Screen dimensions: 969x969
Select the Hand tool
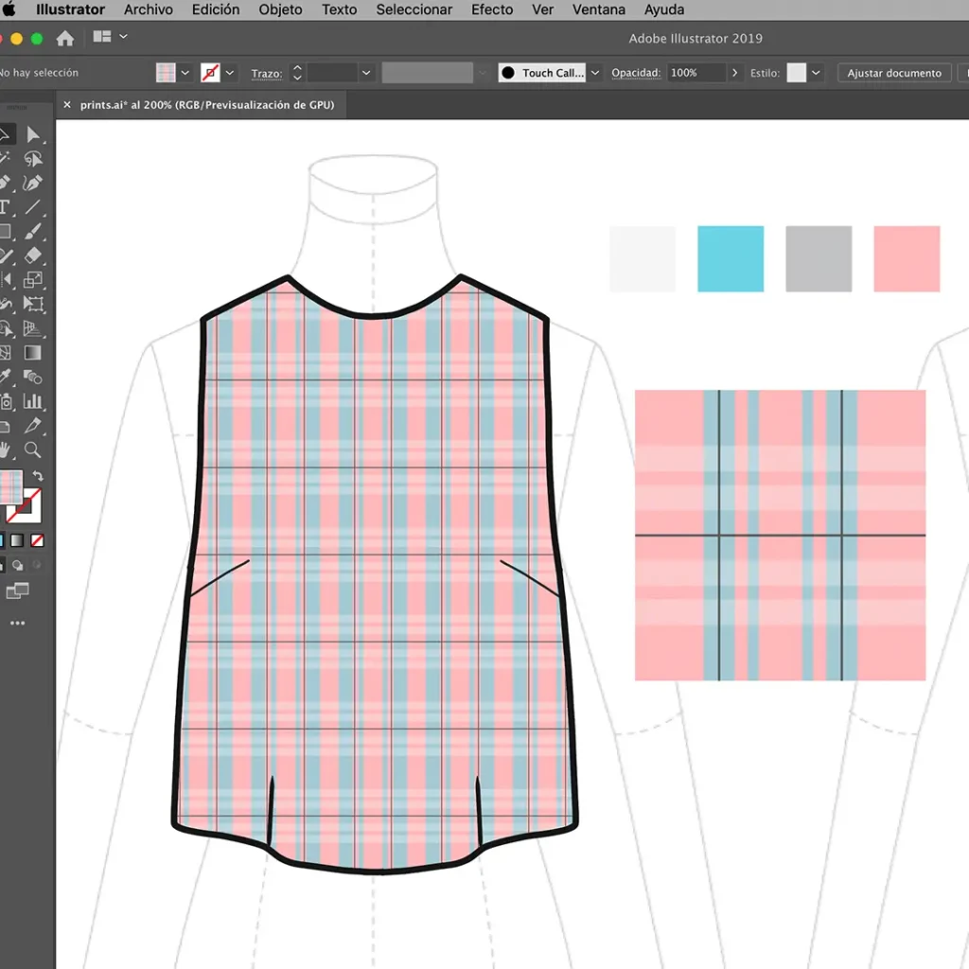coord(5,449)
